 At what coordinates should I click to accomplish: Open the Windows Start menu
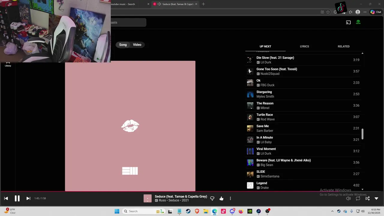pyautogui.click(x=117, y=211)
